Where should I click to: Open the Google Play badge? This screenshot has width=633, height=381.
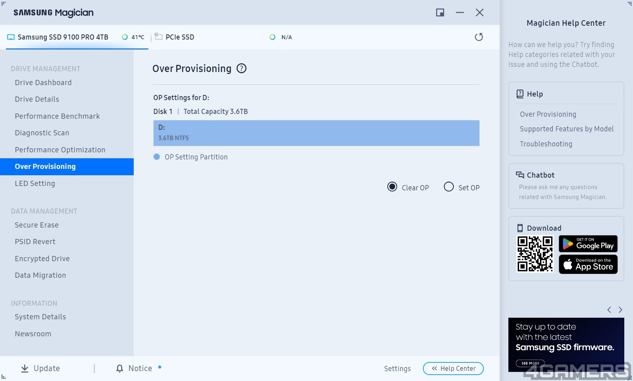coord(588,244)
